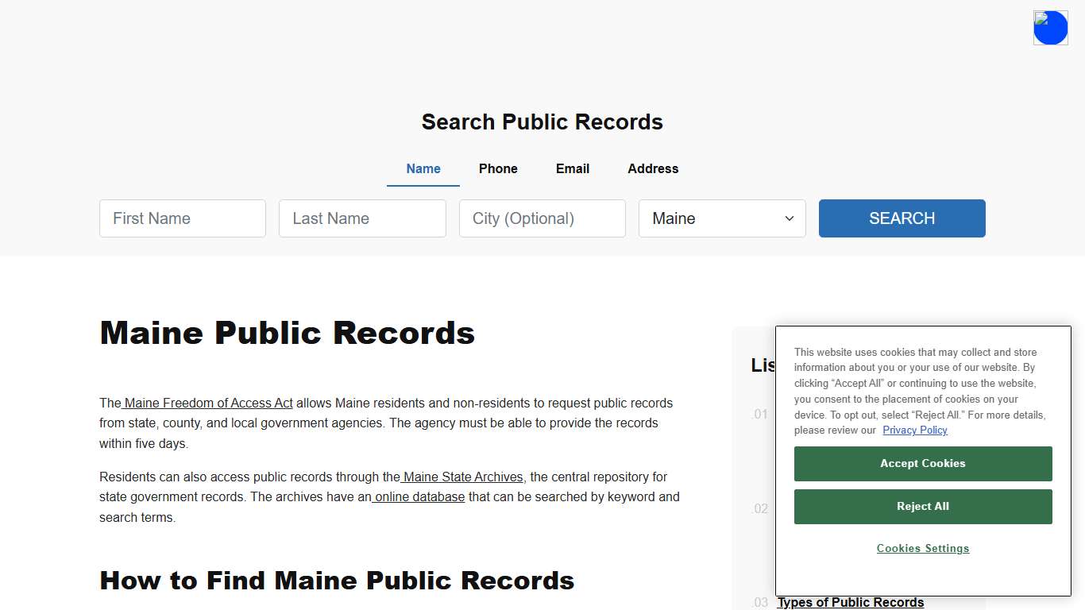The width and height of the screenshot is (1085, 610).
Task: Click the City (Optional) input field
Action: click(542, 218)
